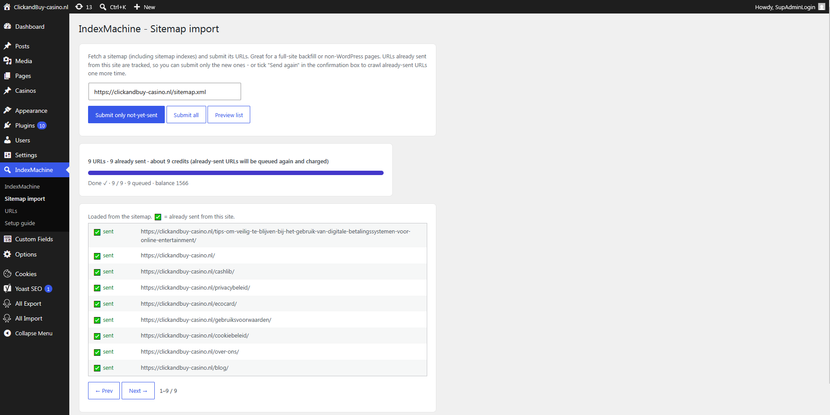Toggle the checkbox for the blog row
Screen dimensions: 830x415
pyautogui.click(x=97, y=368)
